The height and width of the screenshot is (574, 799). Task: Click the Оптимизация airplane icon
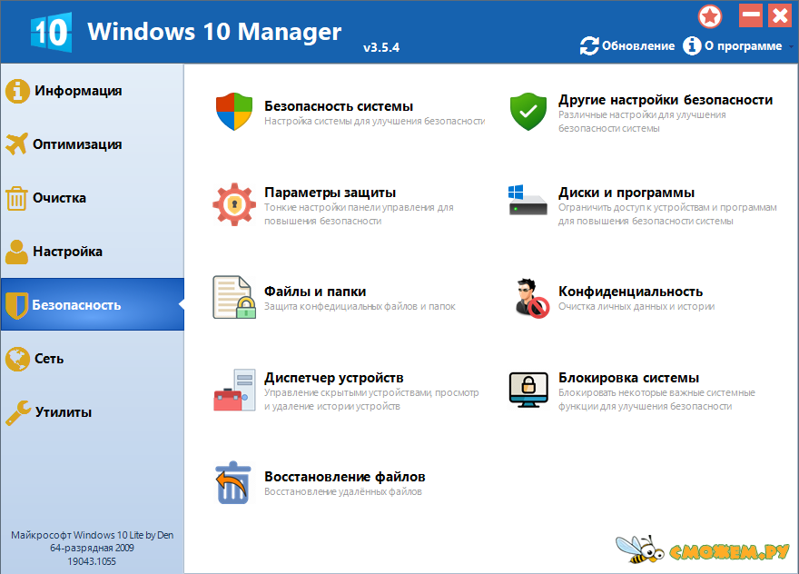tap(17, 144)
